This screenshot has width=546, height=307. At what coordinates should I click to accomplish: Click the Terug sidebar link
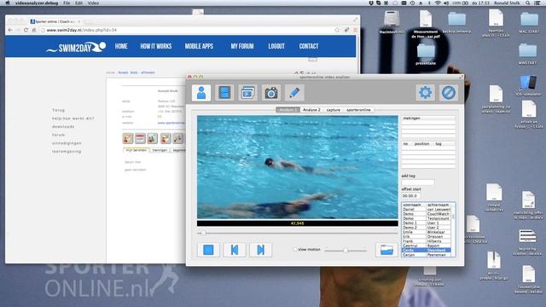click(x=59, y=110)
